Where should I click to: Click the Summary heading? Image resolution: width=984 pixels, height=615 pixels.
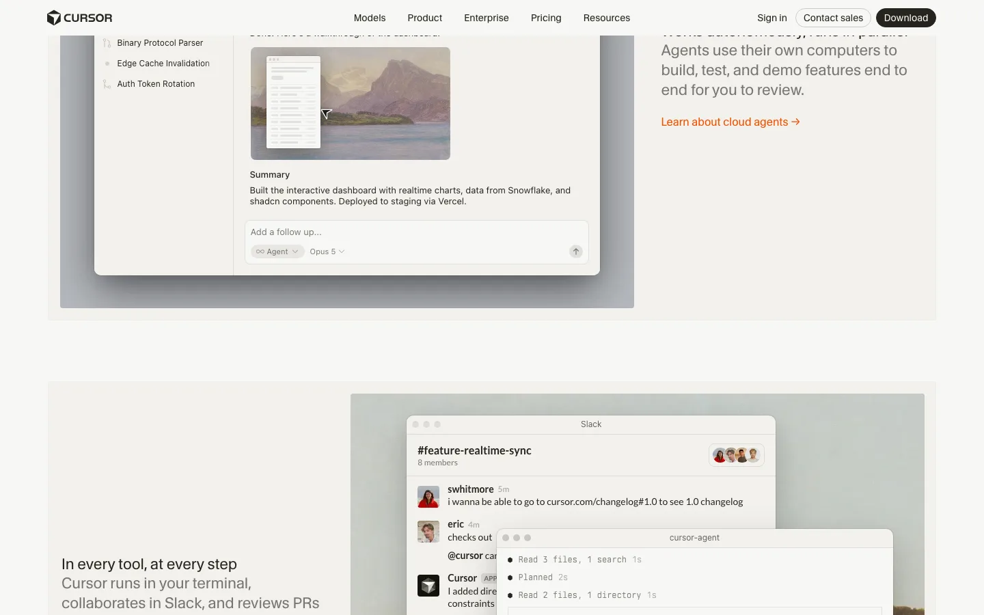270,175
